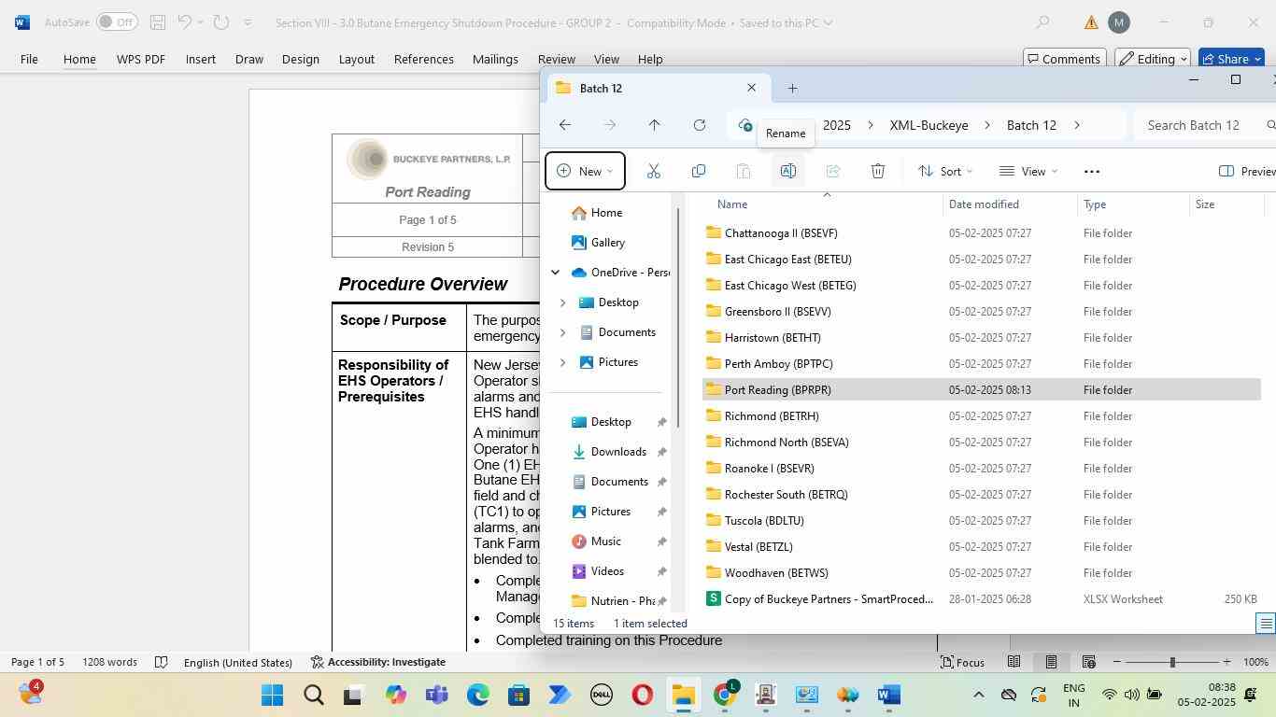Viewport: 1276px width, 717px height.
Task: Click the warning alert icon in Word
Action: click(1091, 22)
